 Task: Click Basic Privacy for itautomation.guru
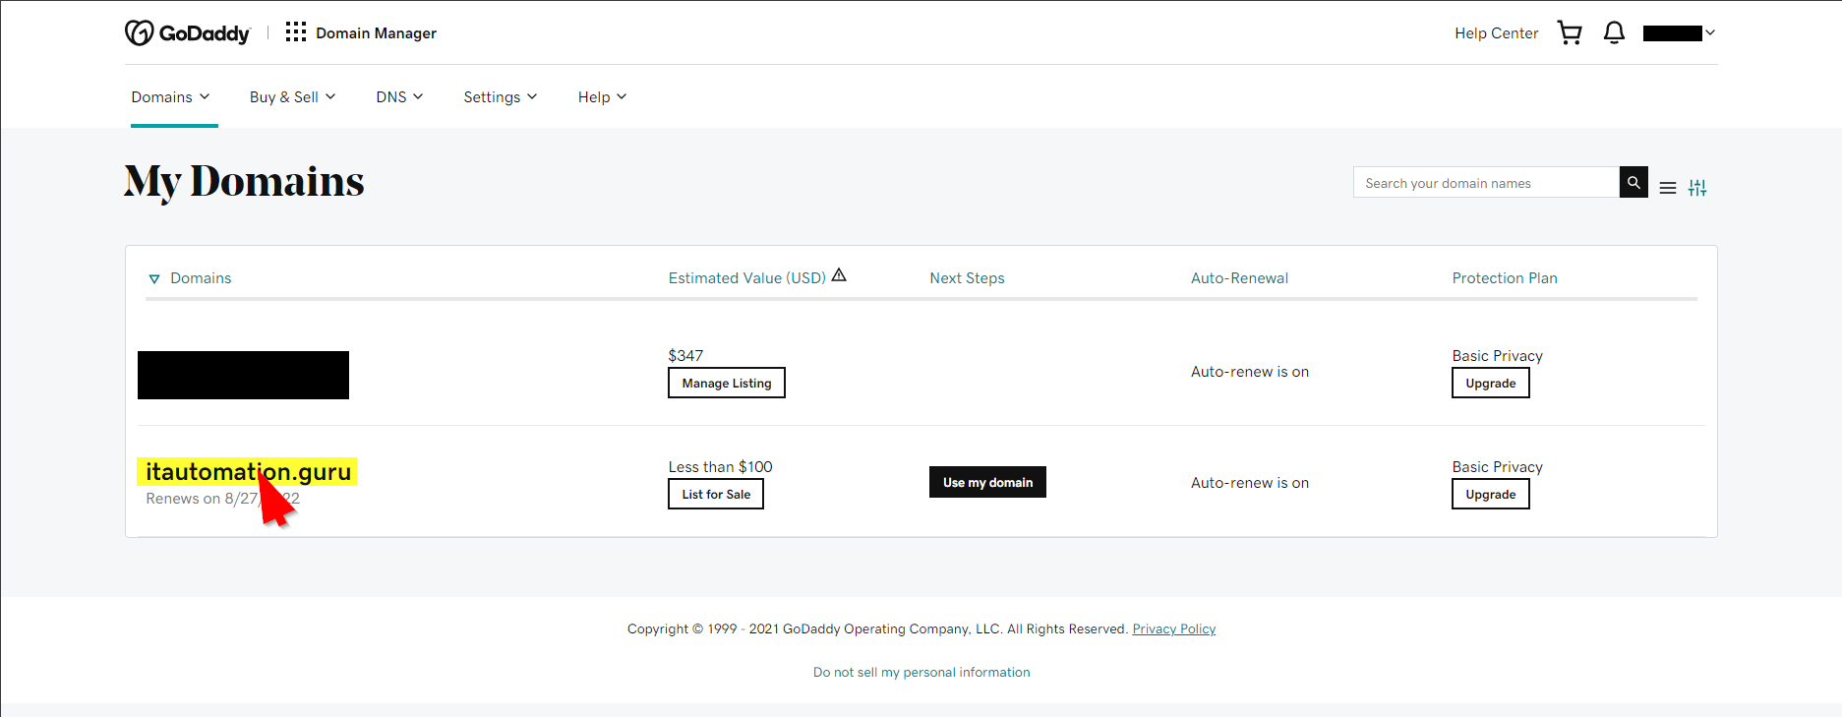point(1497,466)
